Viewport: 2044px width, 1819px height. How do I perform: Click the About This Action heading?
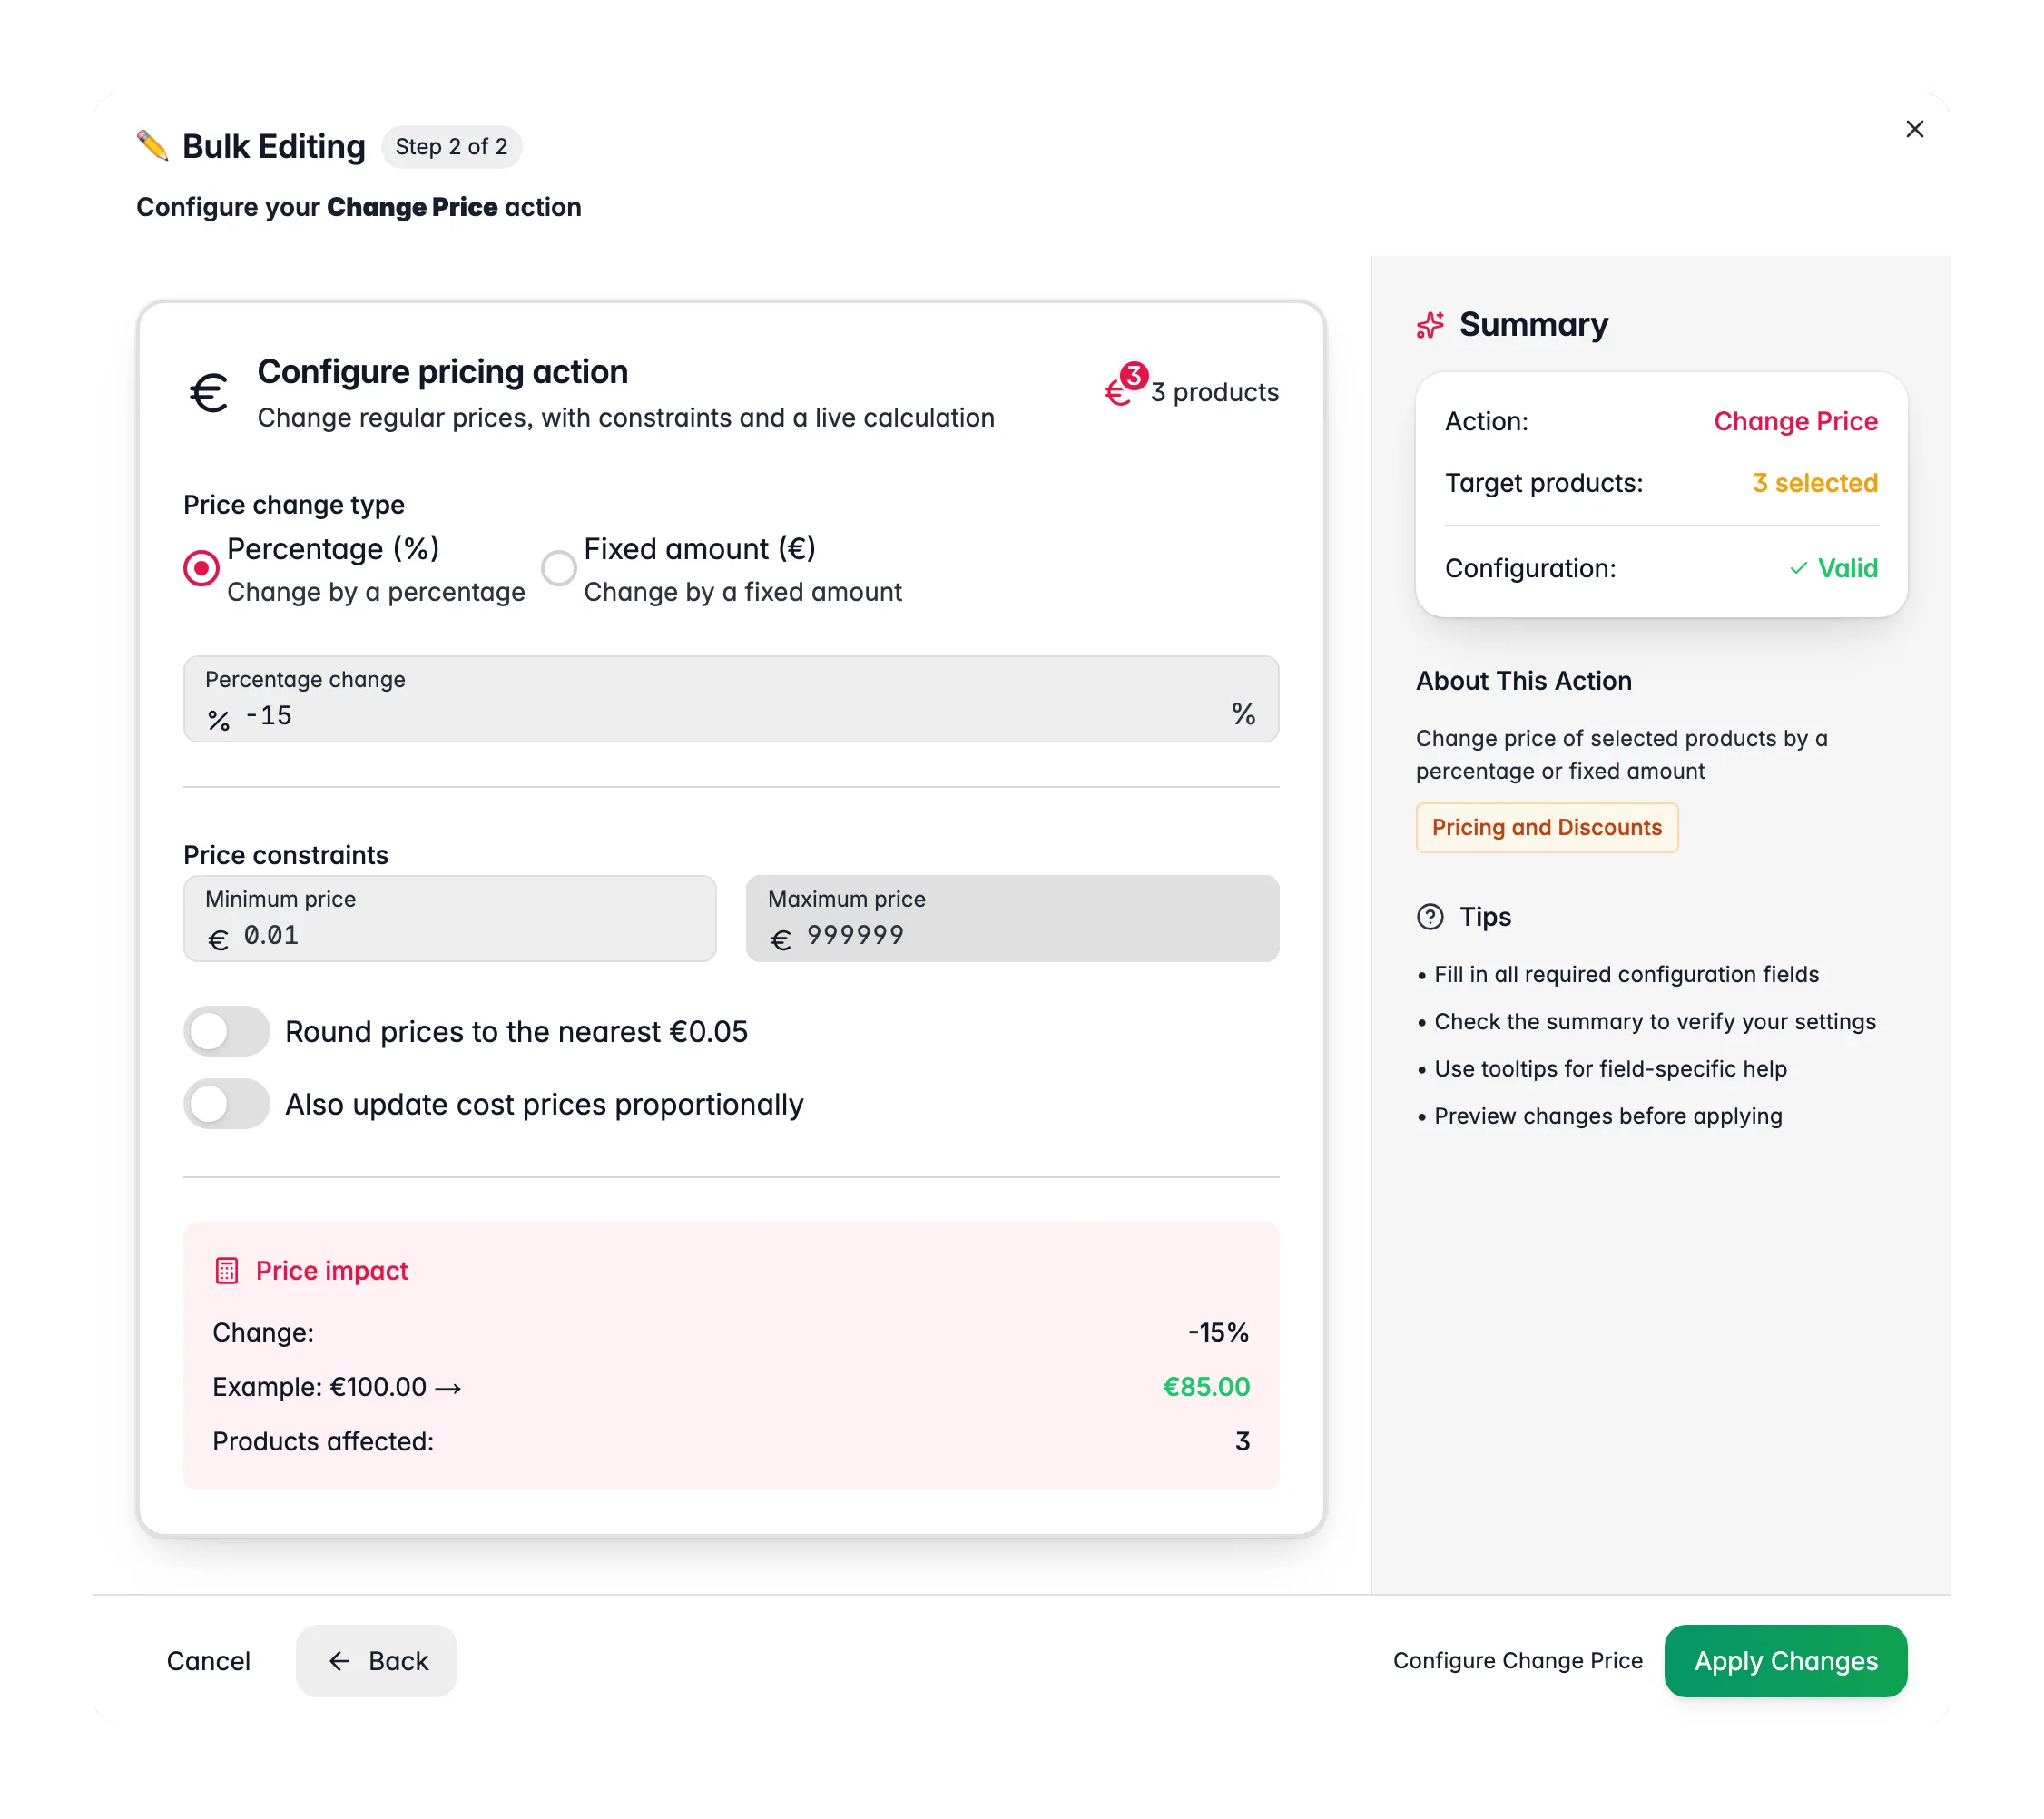point(1524,681)
